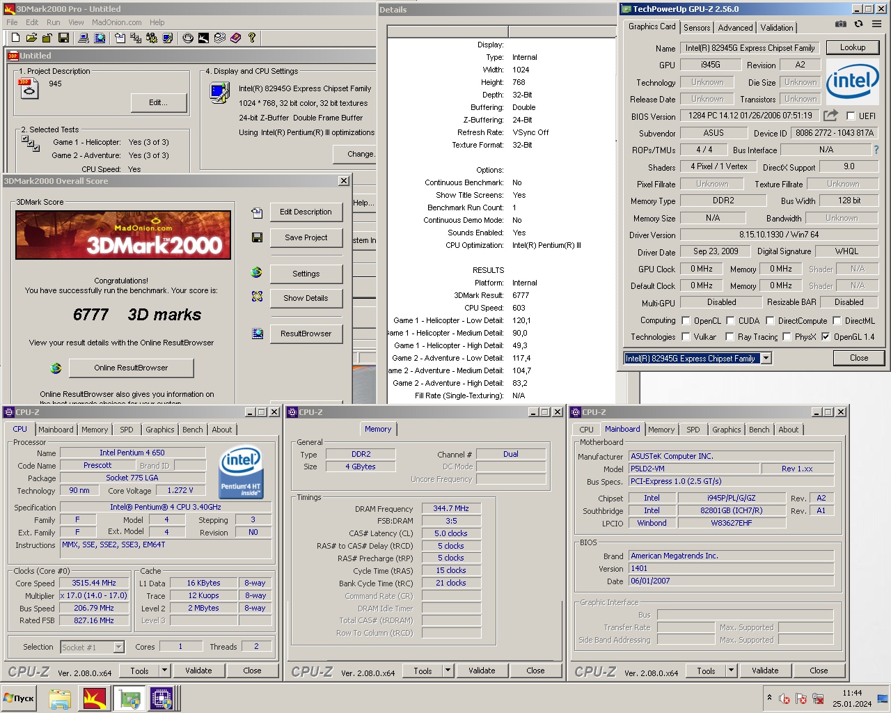
Task: Click the Open project folder toolbar icon
Action: click(x=31, y=38)
